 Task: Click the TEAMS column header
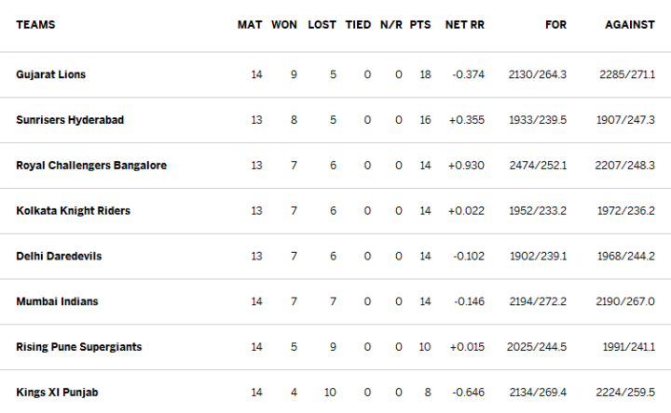pos(35,25)
